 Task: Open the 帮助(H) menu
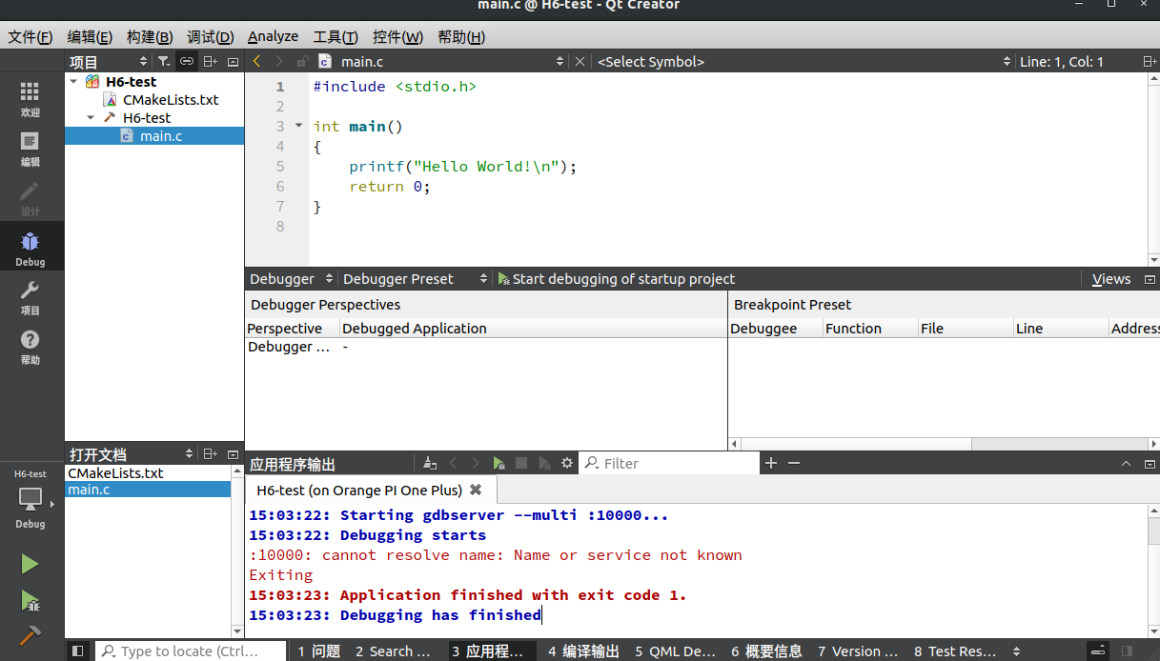(461, 37)
